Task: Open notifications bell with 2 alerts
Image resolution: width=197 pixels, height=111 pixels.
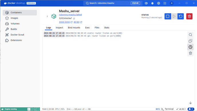Action: pyautogui.click(x=191, y=109)
